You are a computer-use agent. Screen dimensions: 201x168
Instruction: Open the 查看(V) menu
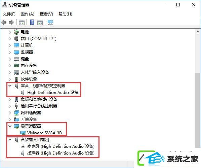pyautogui.click(x=46, y=14)
